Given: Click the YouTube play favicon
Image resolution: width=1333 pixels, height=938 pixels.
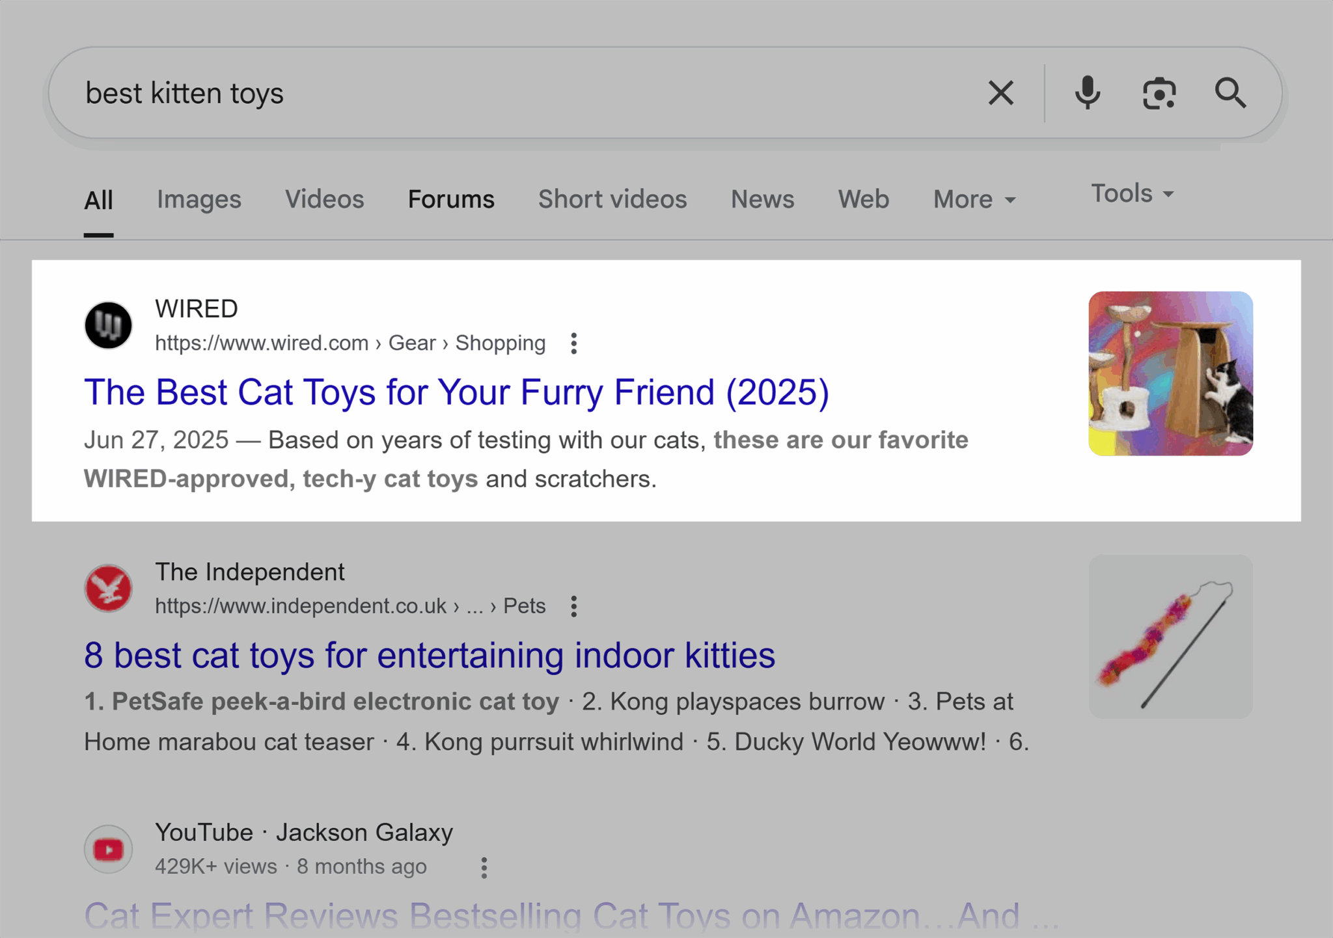Looking at the screenshot, I should (x=108, y=849).
